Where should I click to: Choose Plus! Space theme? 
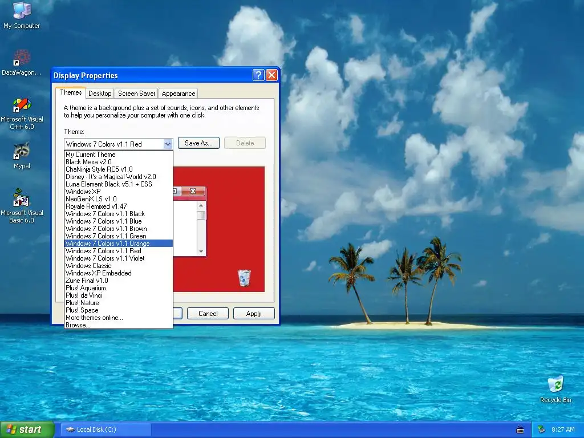[119, 310]
